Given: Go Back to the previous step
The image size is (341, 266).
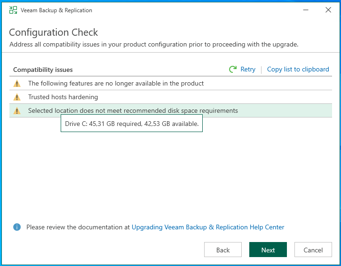Looking at the screenshot, I should point(223,250).
